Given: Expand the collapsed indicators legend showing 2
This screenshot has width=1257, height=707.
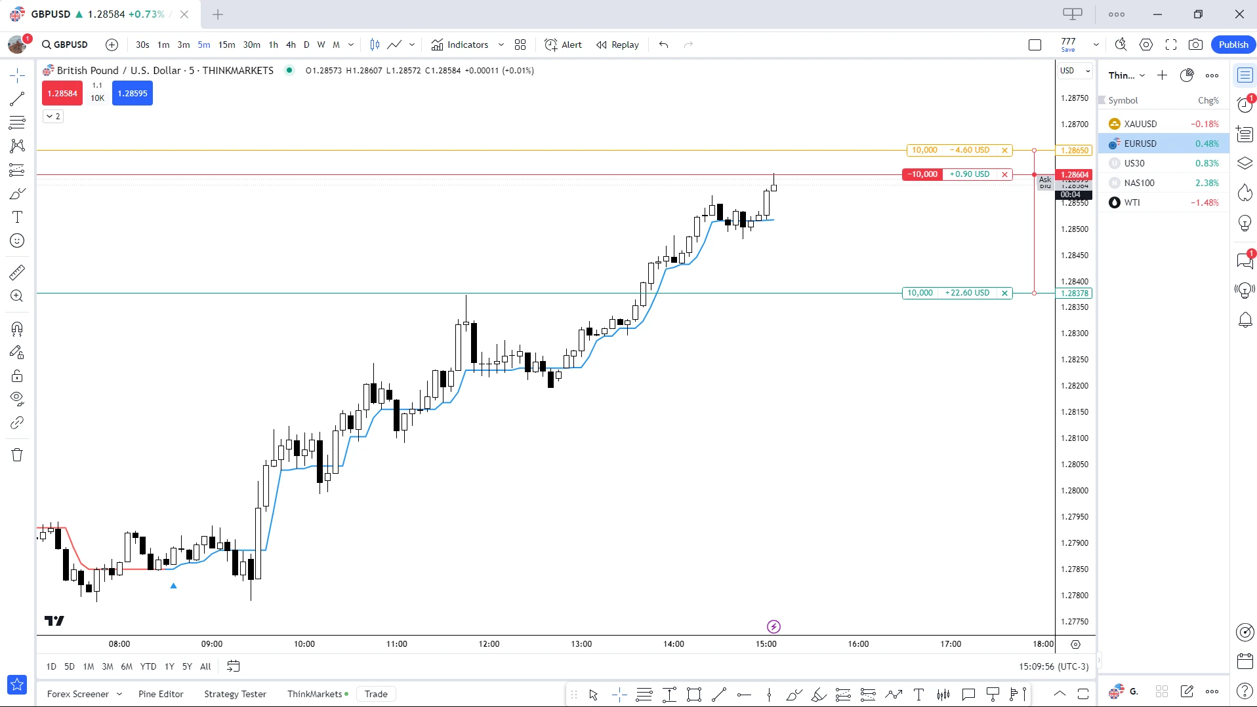Looking at the screenshot, I should 53,116.
